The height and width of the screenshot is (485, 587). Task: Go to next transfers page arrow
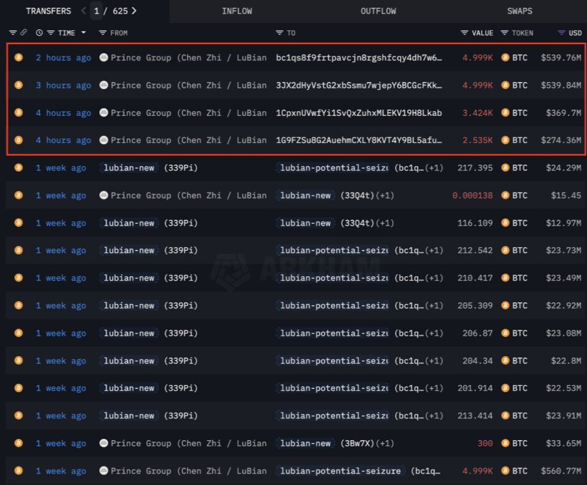(134, 11)
